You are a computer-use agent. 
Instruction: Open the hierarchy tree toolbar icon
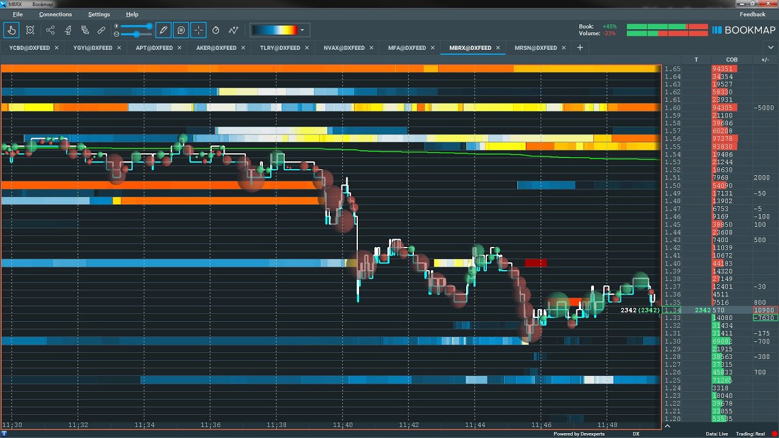click(x=85, y=30)
